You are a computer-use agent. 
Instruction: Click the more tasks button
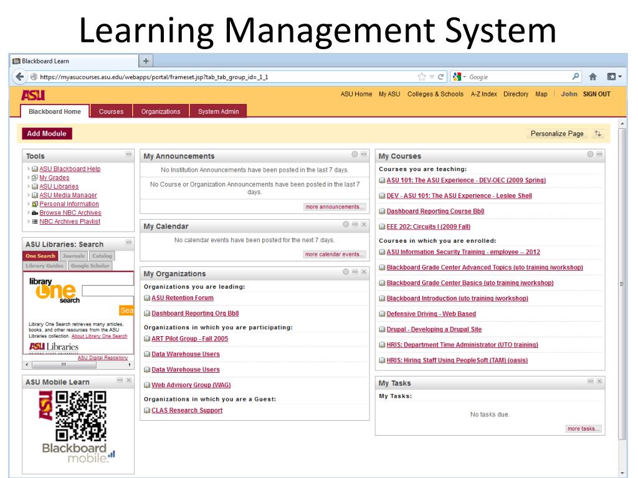click(584, 429)
